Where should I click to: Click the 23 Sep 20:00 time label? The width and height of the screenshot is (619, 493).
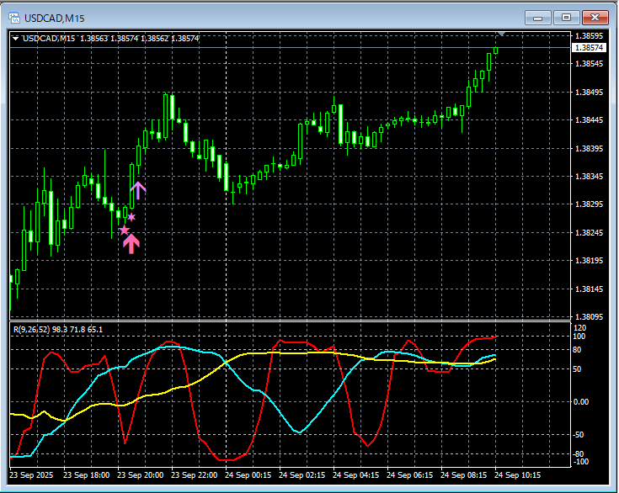pos(140,475)
